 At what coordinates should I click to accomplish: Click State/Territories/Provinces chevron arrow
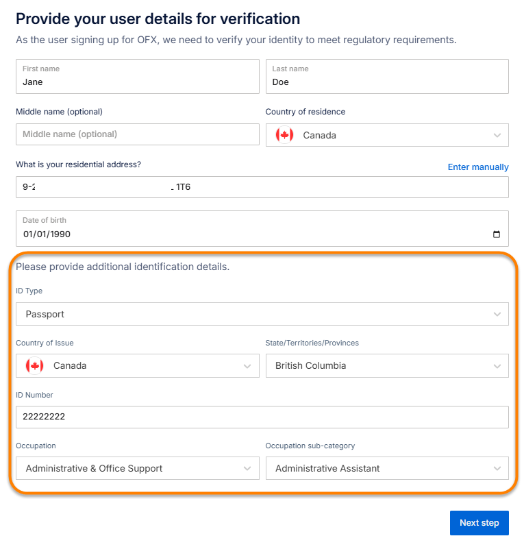coord(497,366)
